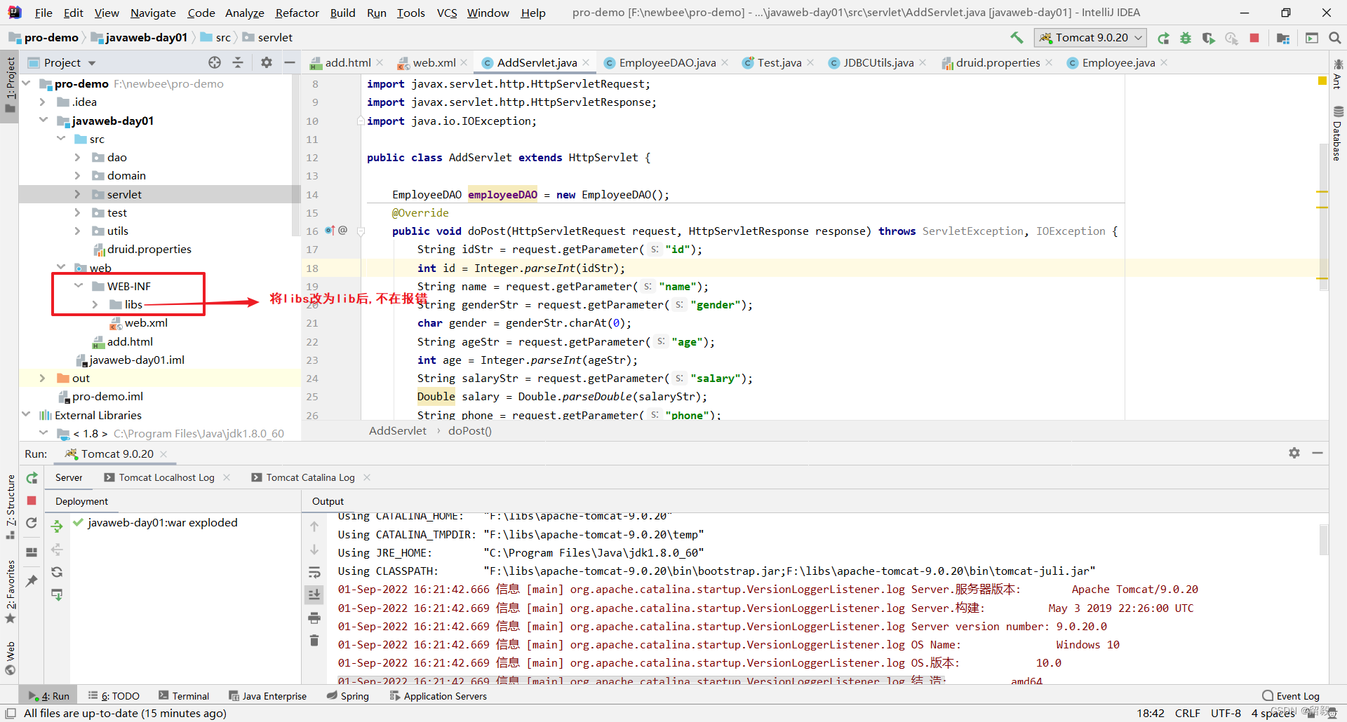Switch to Tomcat Catalina Log tab
This screenshot has height=722, width=1347.
[310, 477]
